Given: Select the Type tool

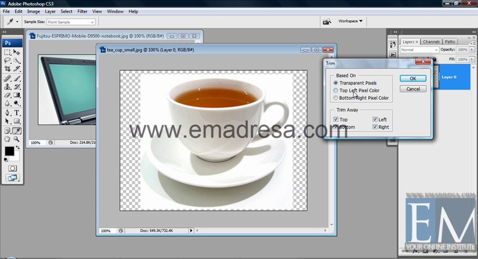Looking at the screenshot, I should (x=17, y=113).
